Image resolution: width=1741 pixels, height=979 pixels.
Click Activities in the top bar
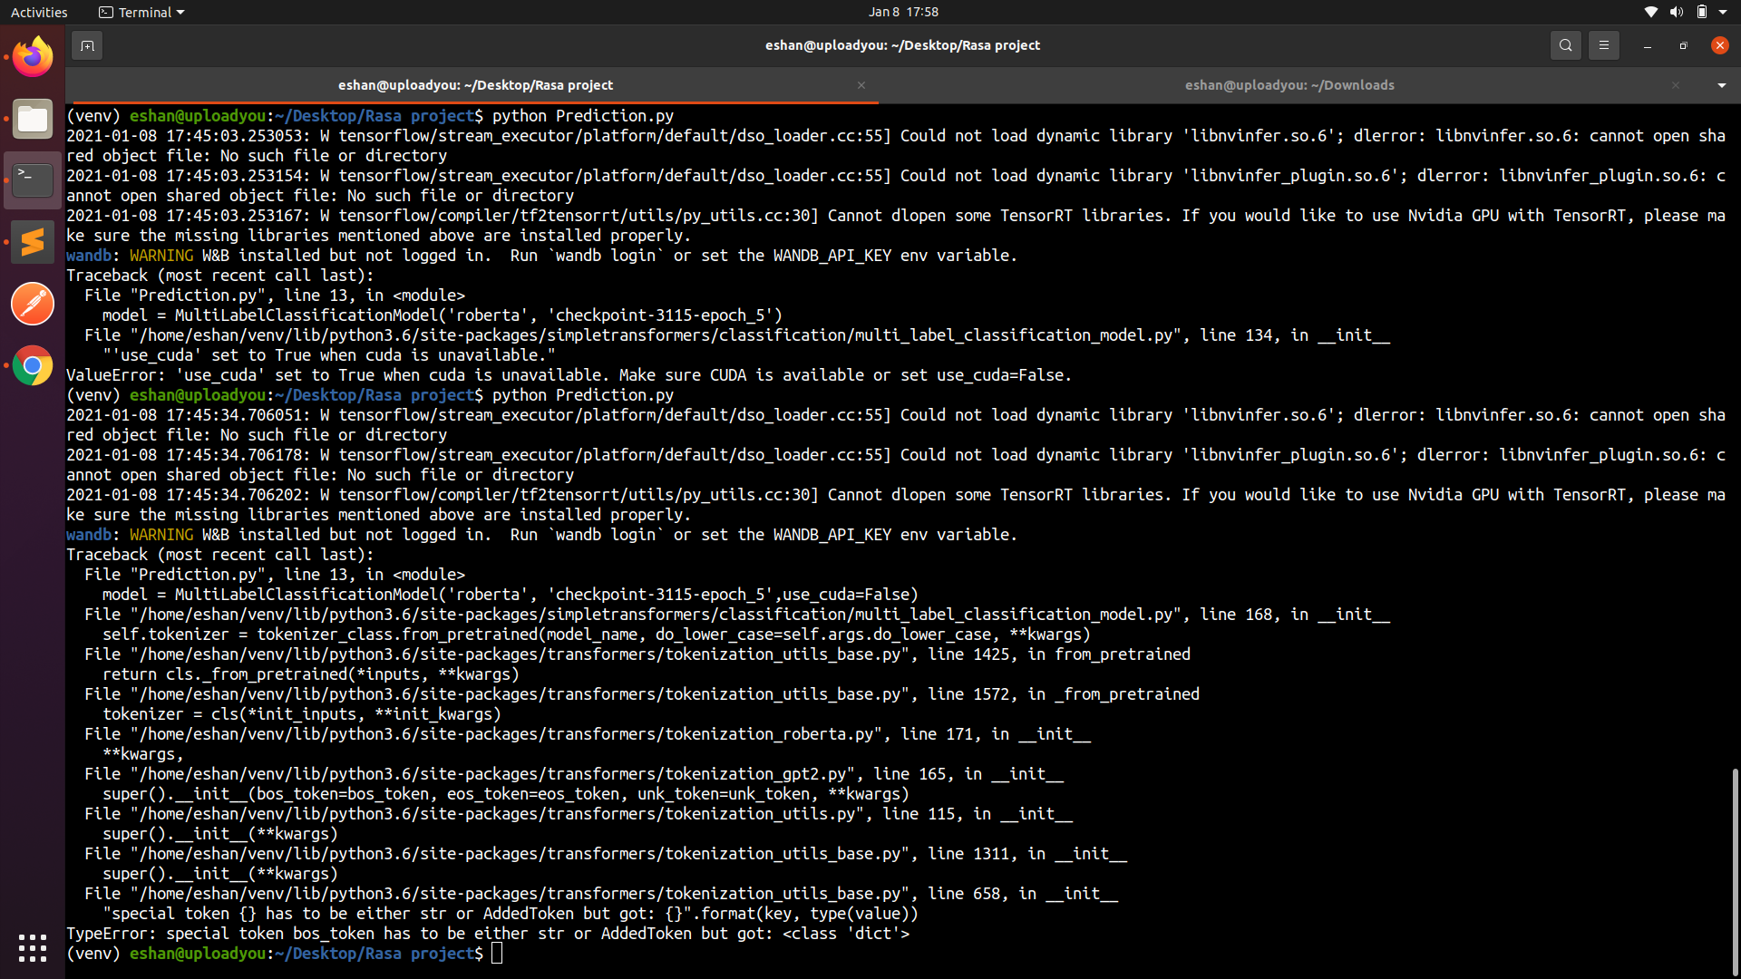tap(39, 13)
